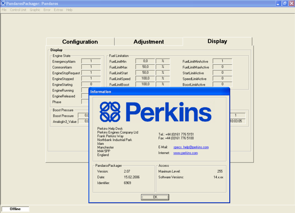
Task: Click the Offline status indicator
Action: tap(15, 209)
